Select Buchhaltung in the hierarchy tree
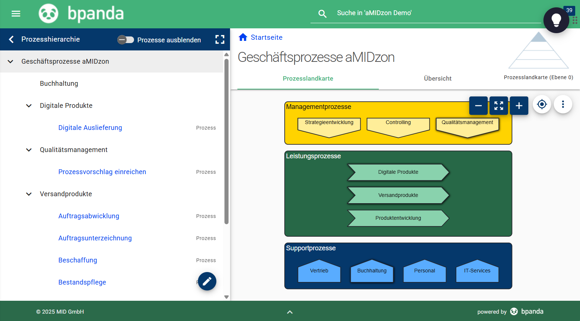The height and width of the screenshot is (321, 580). point(59,84)
